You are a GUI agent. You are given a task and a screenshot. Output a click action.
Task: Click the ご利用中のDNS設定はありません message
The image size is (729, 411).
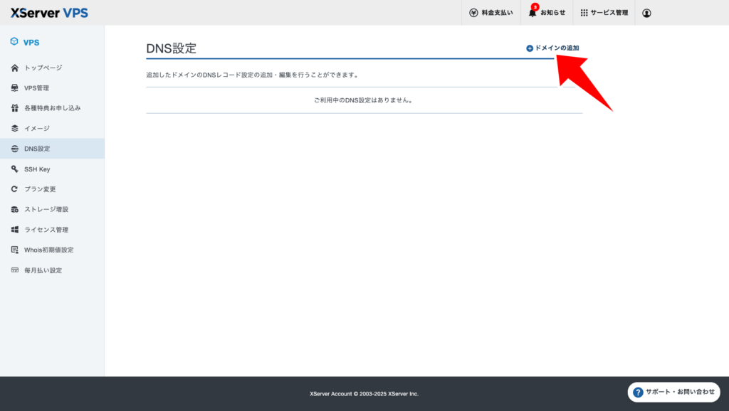[x=364, y=100]
